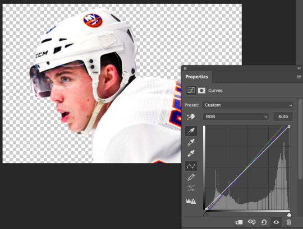Open the RGB channel dropdown

[236, 116]
